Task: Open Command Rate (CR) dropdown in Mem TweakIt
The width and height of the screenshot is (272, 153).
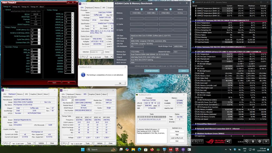Action: point(39,43)
